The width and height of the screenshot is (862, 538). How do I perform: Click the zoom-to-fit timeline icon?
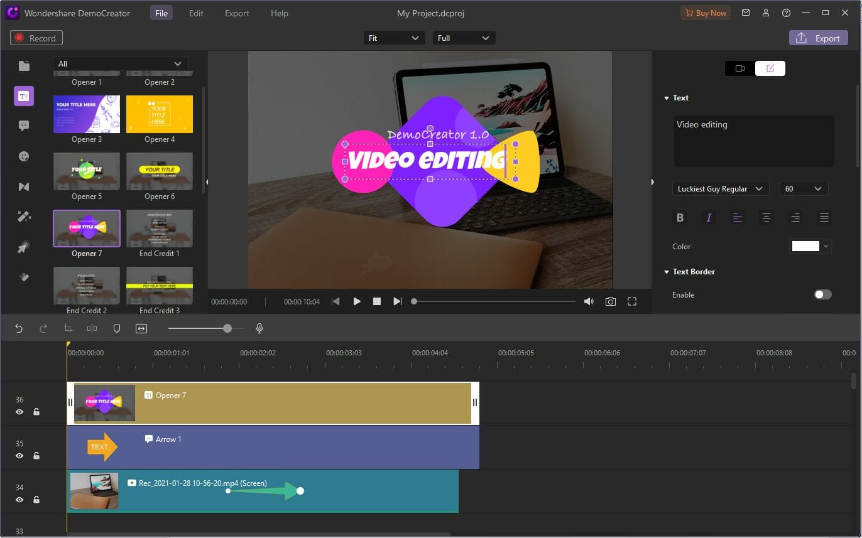pyautogui.click(x=141, y=328)
